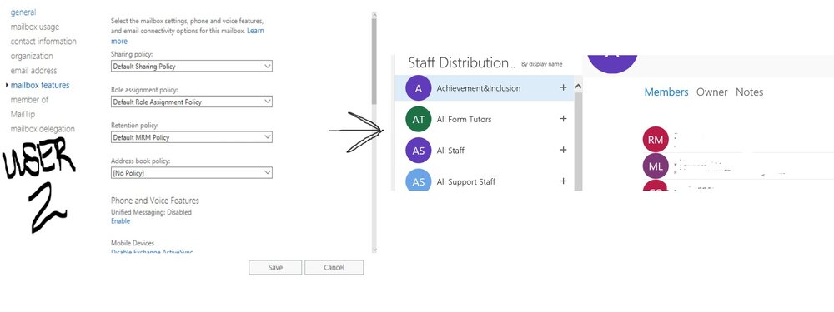Image resolution: width=834 pixels, height=312 pixels.
Task: Open the member of section
Action: 29,100
